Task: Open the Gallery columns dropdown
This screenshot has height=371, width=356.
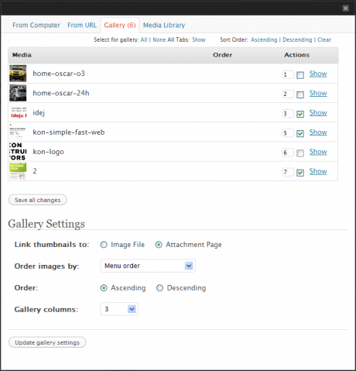Action: 119,309
